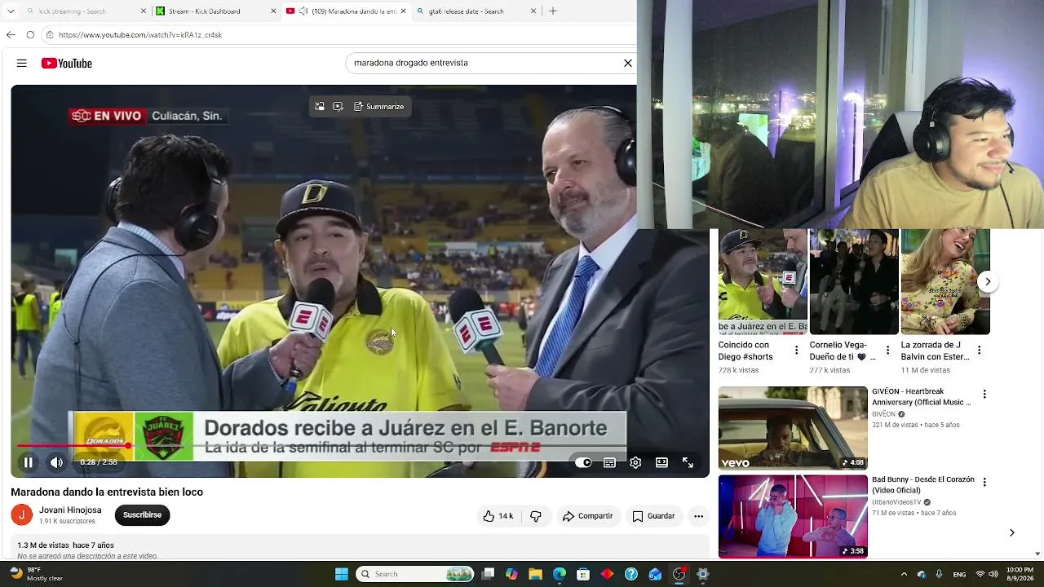The image size is (1044, 587).
Task: Mute the Maradona tab audio icon
Action: pyautogui.click(x=303, y=11)
